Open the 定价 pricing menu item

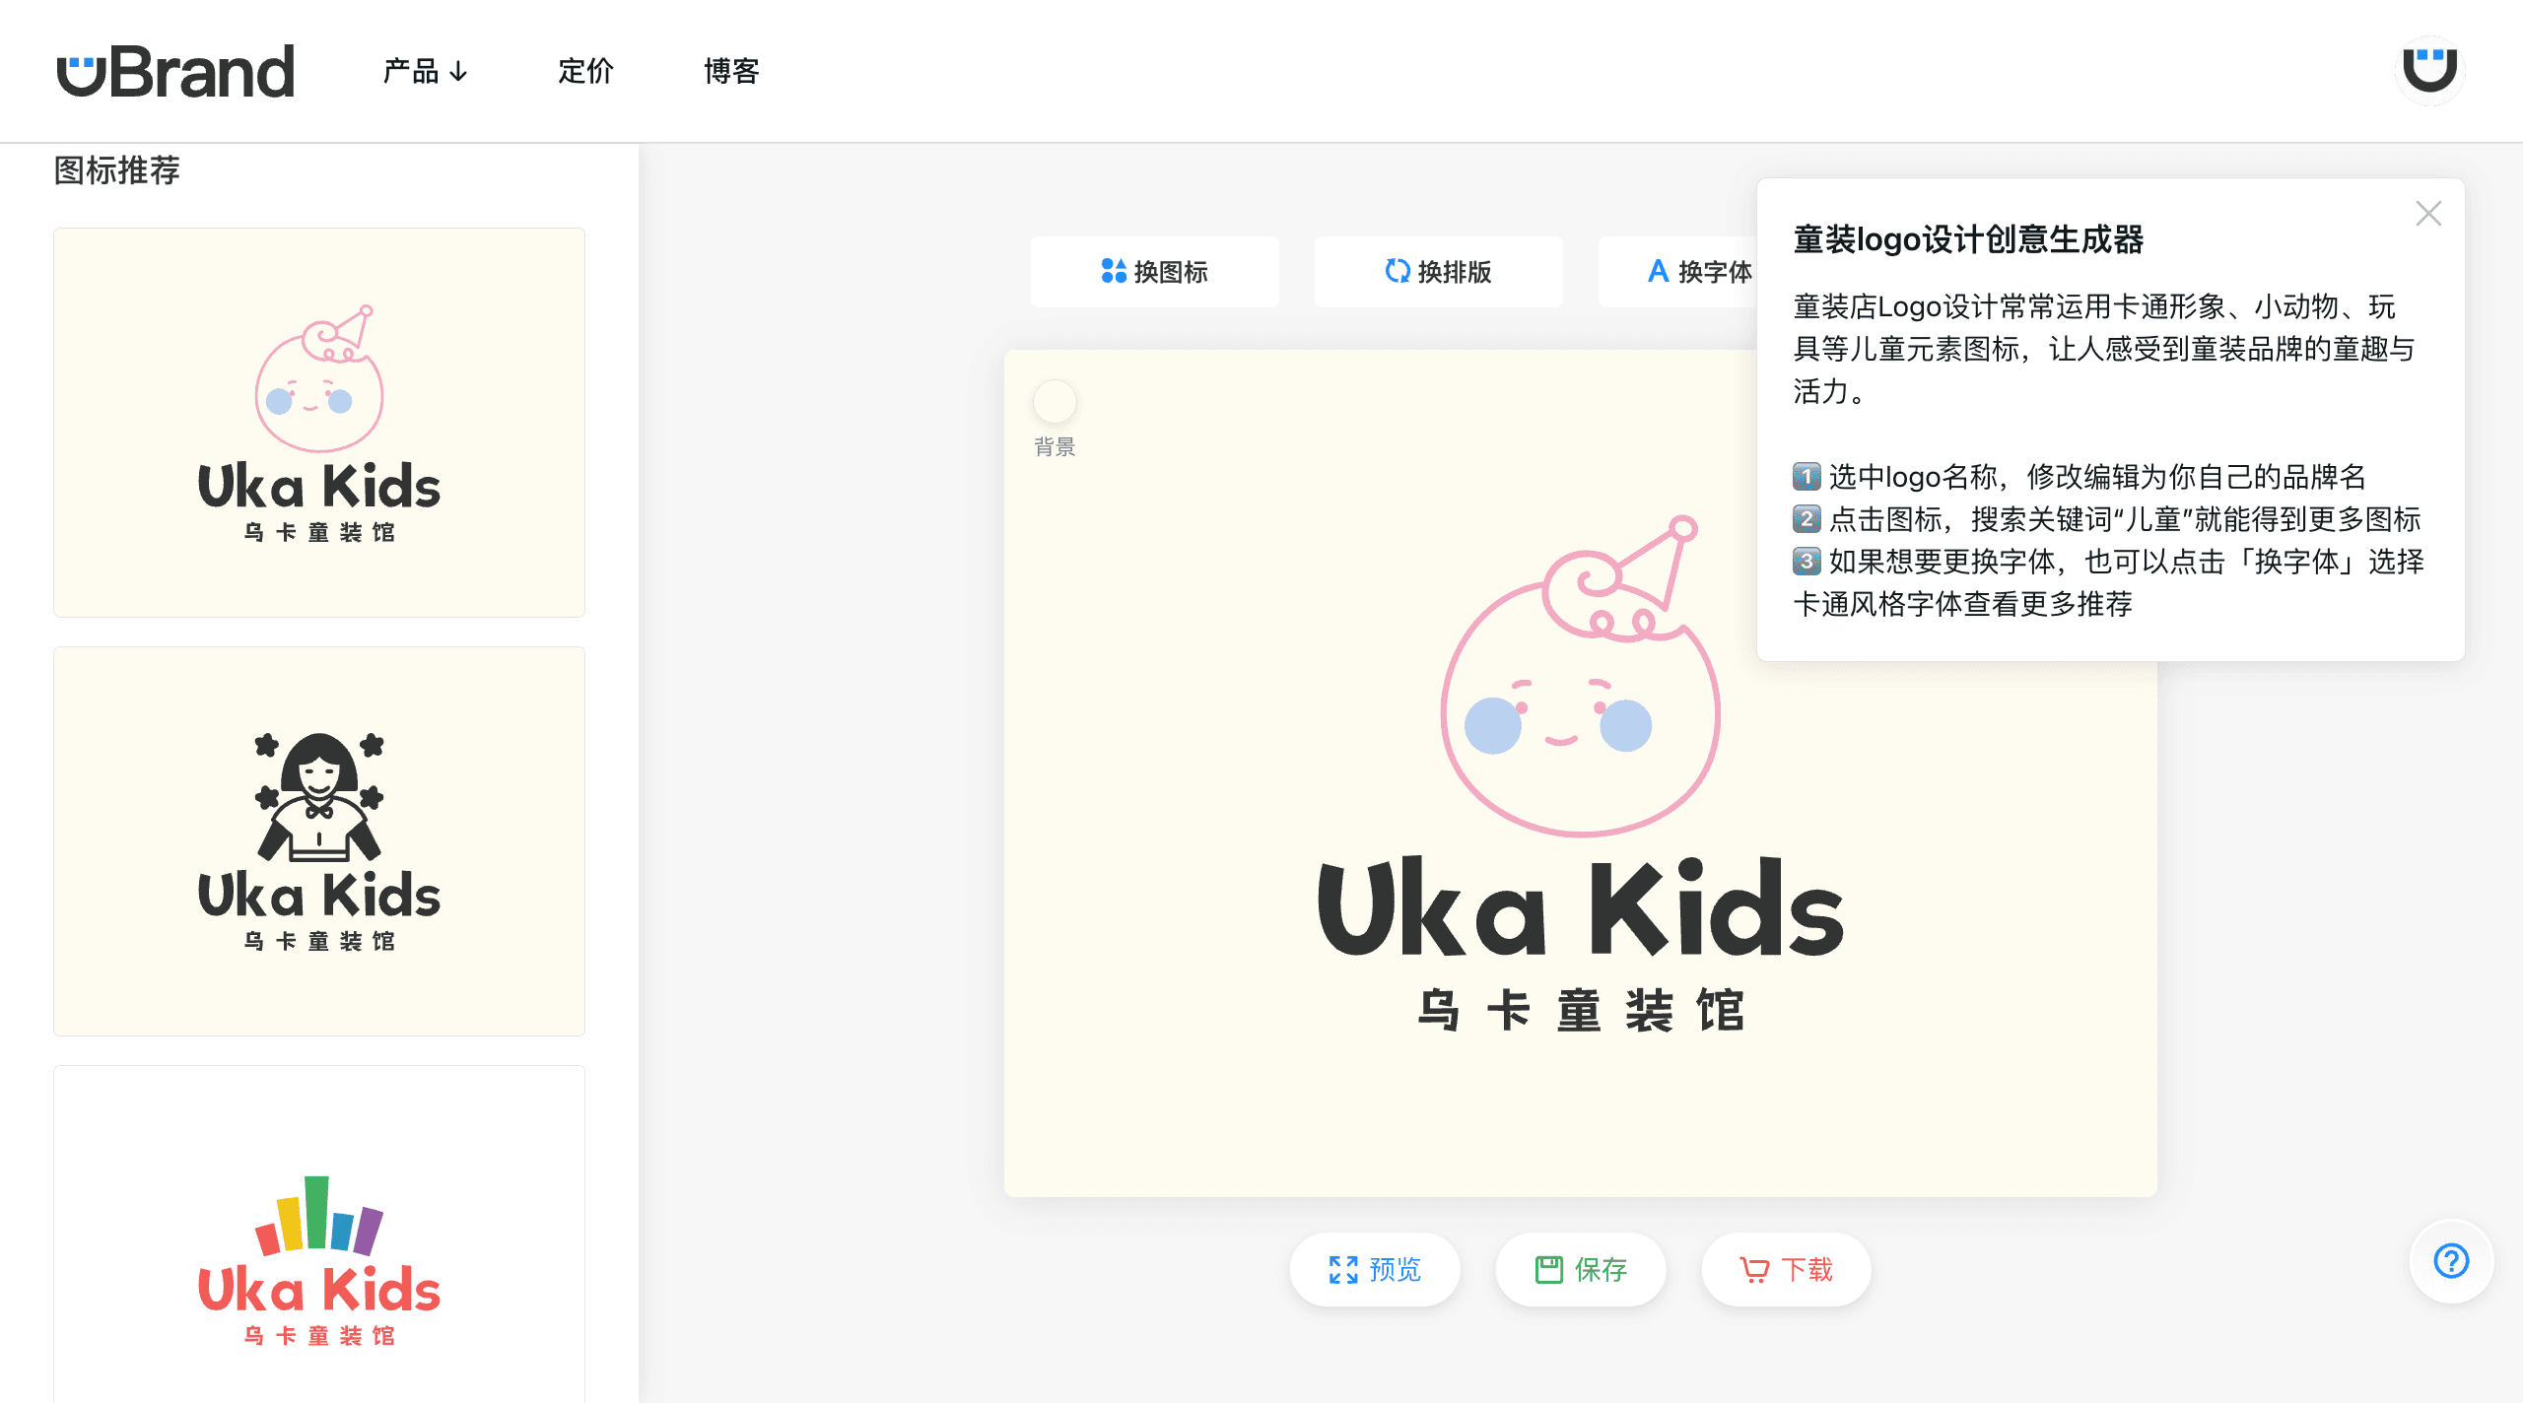point(585,71)
